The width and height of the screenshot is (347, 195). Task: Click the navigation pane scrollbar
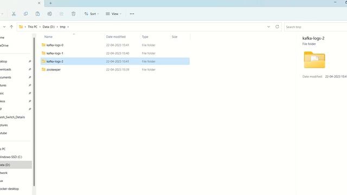coord(34,112)
